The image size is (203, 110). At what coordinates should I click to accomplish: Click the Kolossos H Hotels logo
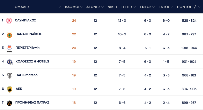(10, 62)
